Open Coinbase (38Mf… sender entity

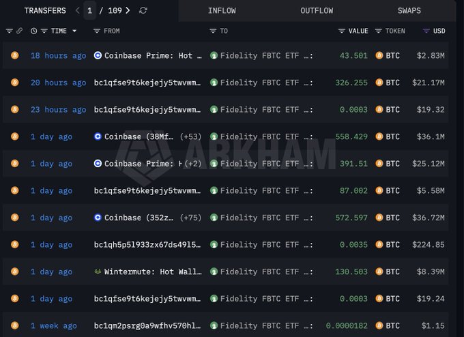tap(139, 136)
